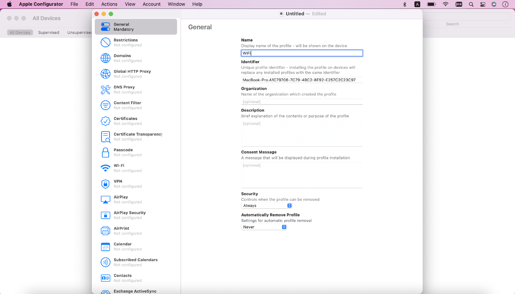Select the Calendar payload icon
The width and height of the screenshot is (515, 294).
106,247
